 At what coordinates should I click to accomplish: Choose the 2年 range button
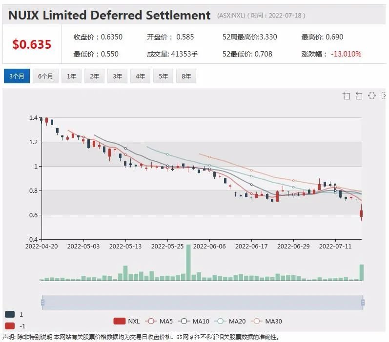(x=94, y=76)
